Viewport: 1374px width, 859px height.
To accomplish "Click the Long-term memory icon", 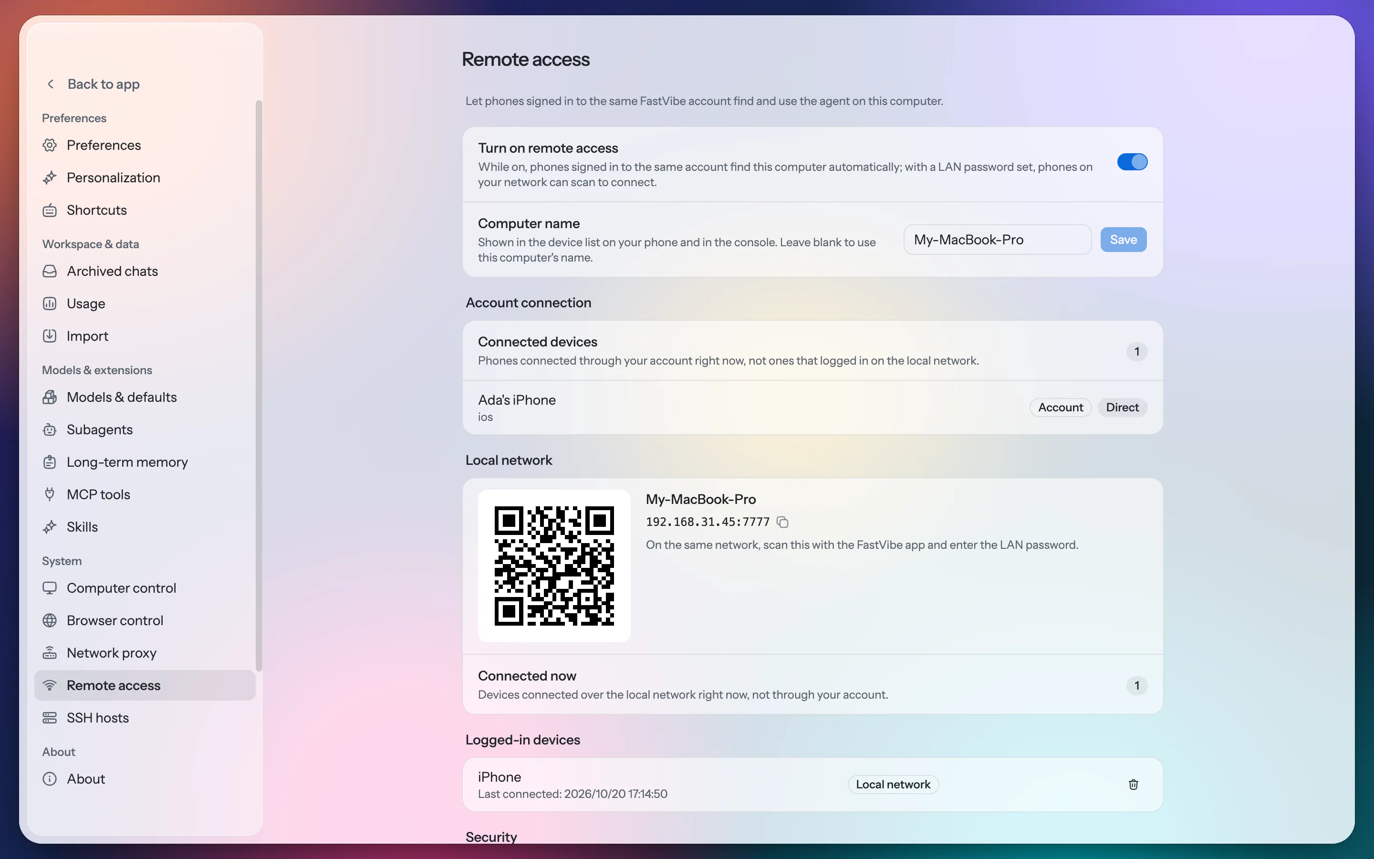I will pos(50,462).
